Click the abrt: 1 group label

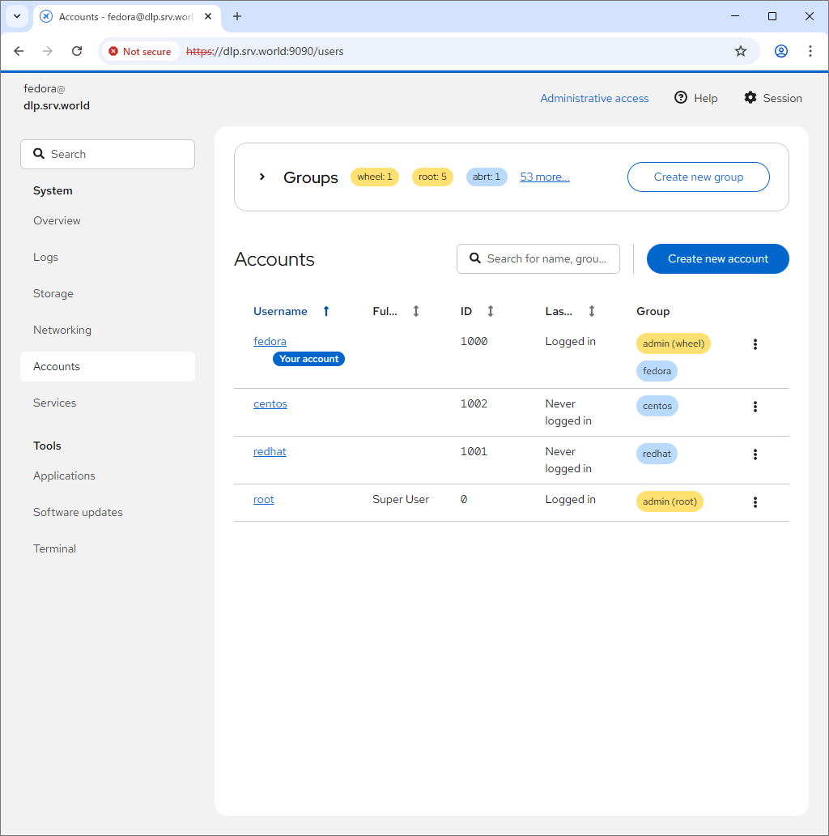pyautogui.click(x=487, y=177)
